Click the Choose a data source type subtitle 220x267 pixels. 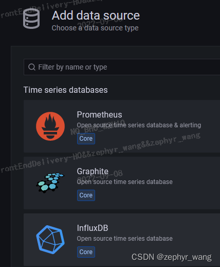coord(95,28)
